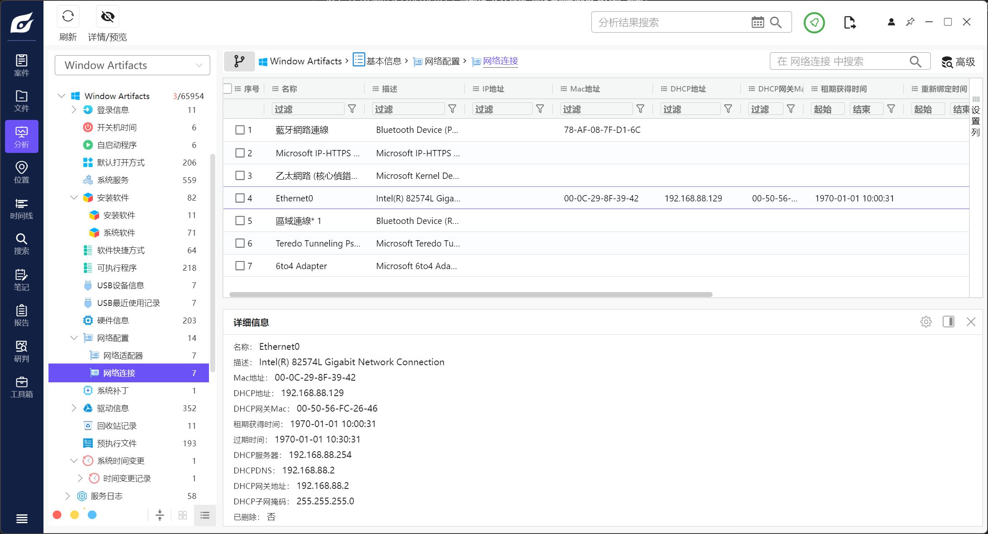The width and height of the screenshot is (988, 534).
Task: Click the green shield status icon
Action: point(814,23)
